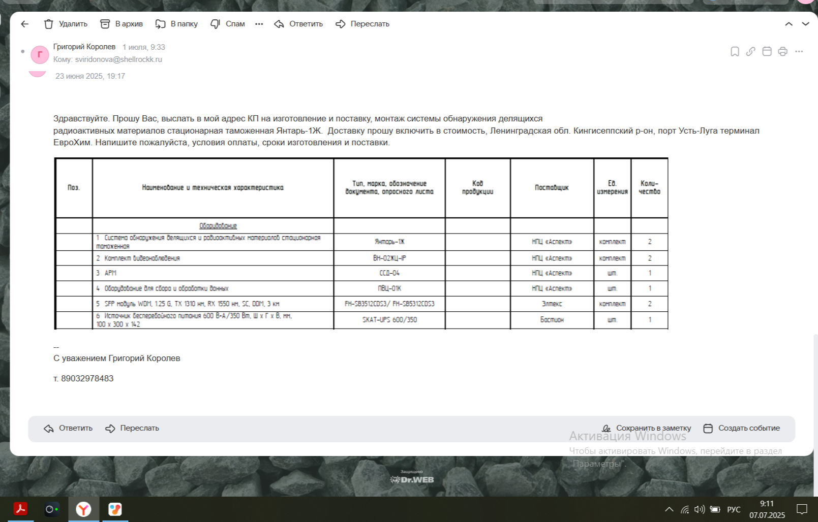Open the Windows notification center icon
818x522 pixels.
click(802, 509)
